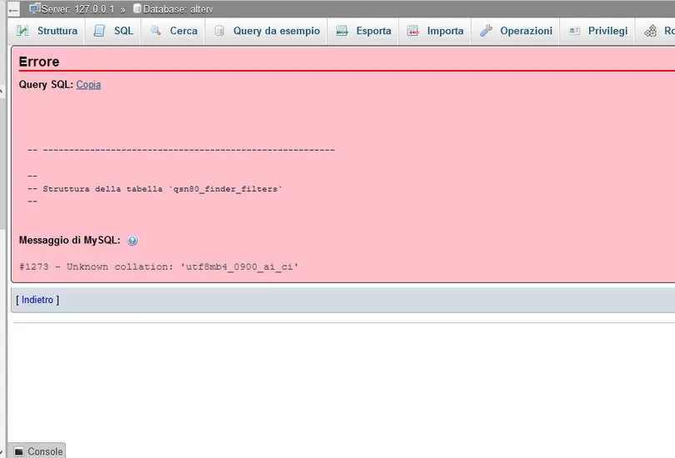Click the Console terminal icon
This screenshot has width=675, height=458.
18,451
